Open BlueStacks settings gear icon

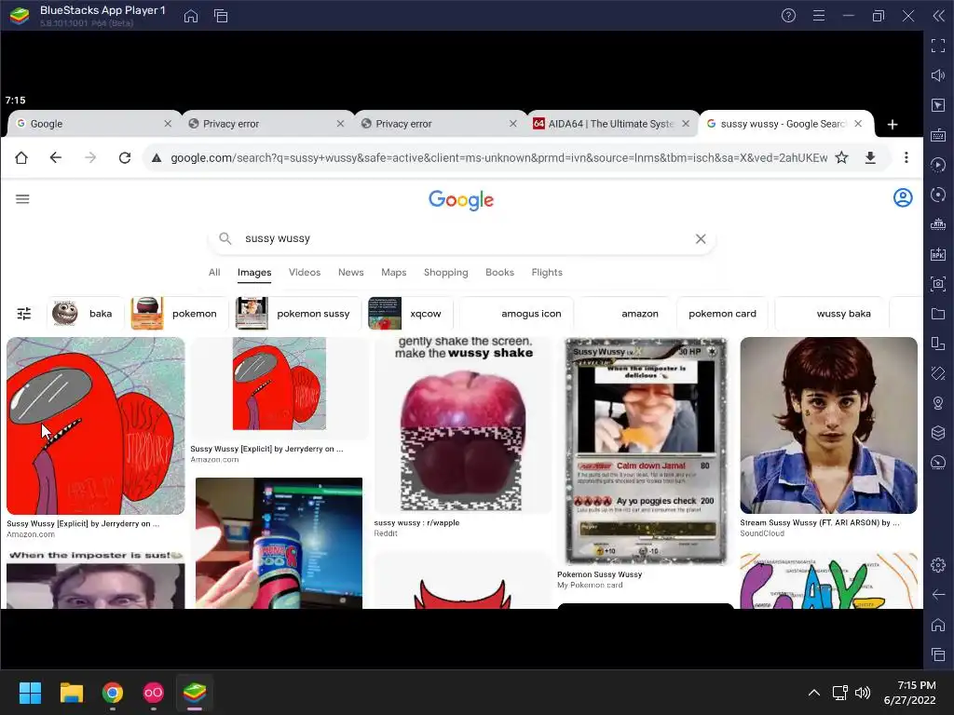pos(938,565)
